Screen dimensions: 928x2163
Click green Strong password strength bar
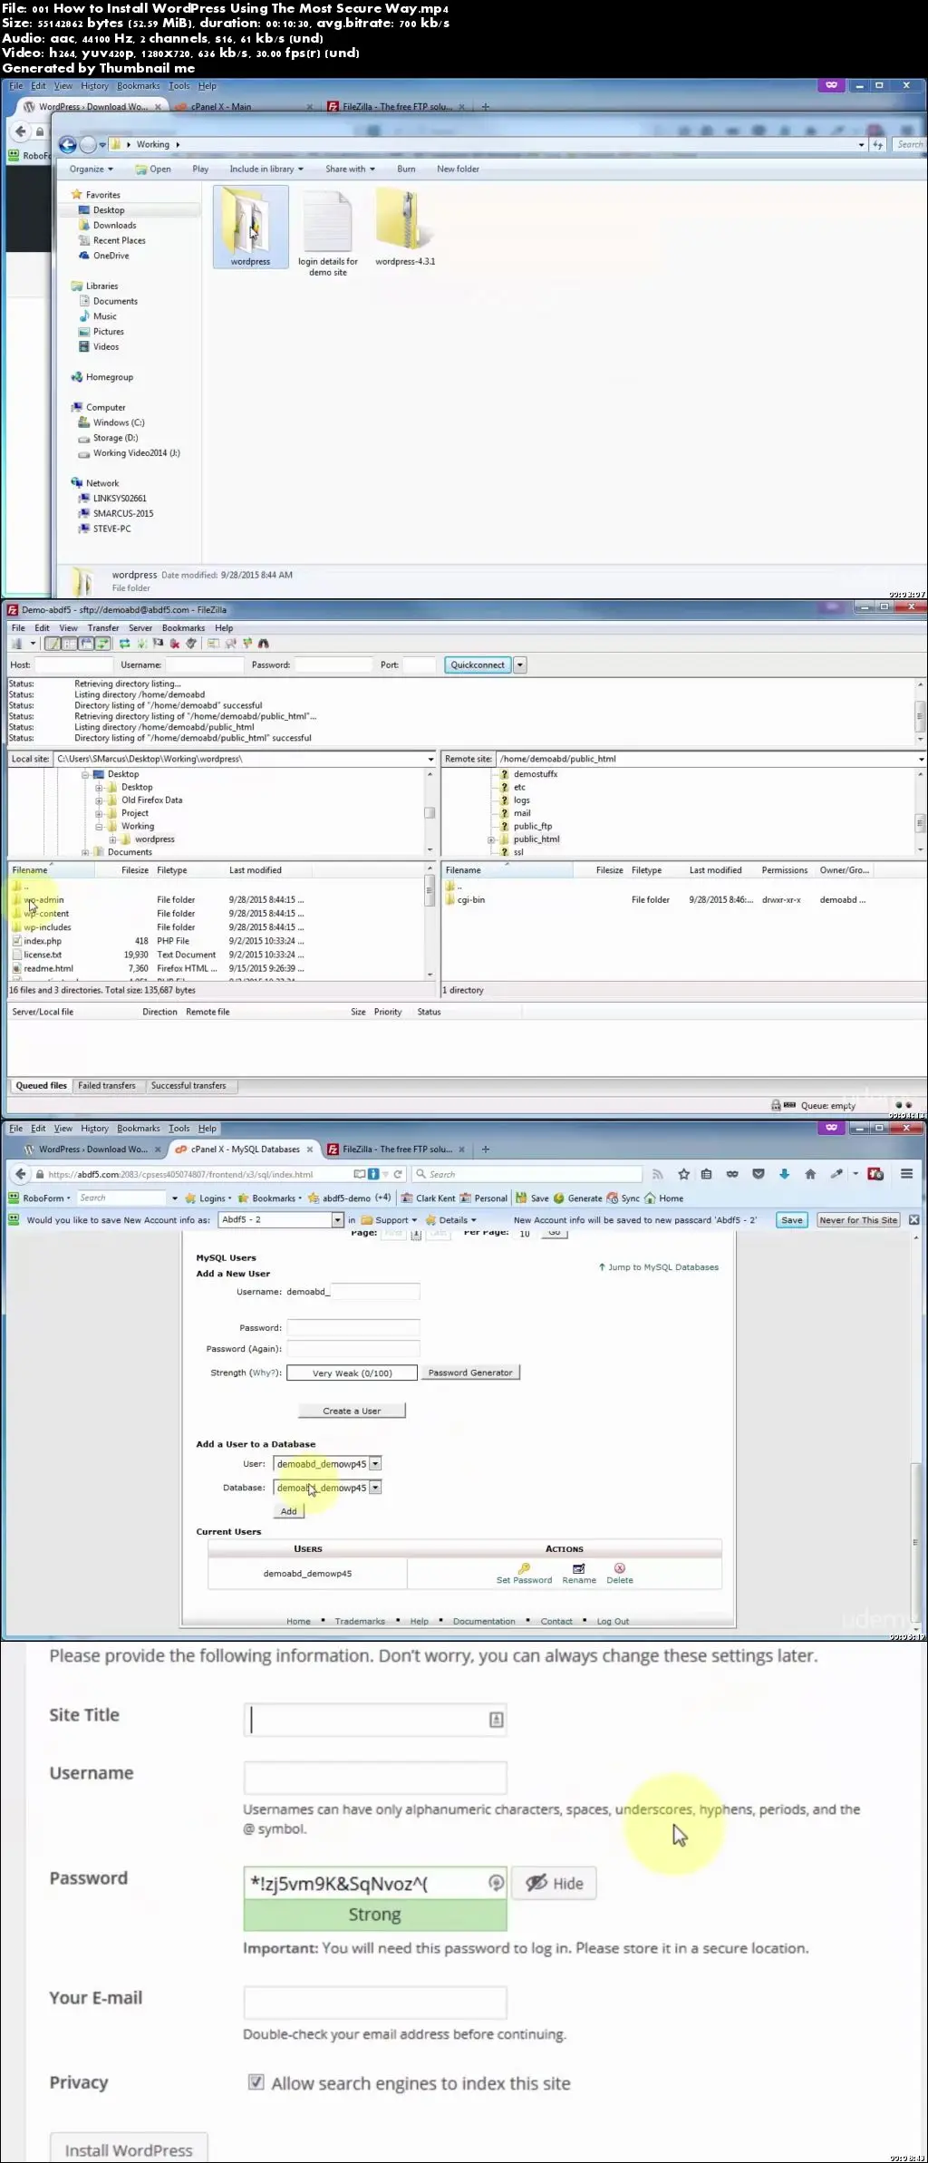375,1915
